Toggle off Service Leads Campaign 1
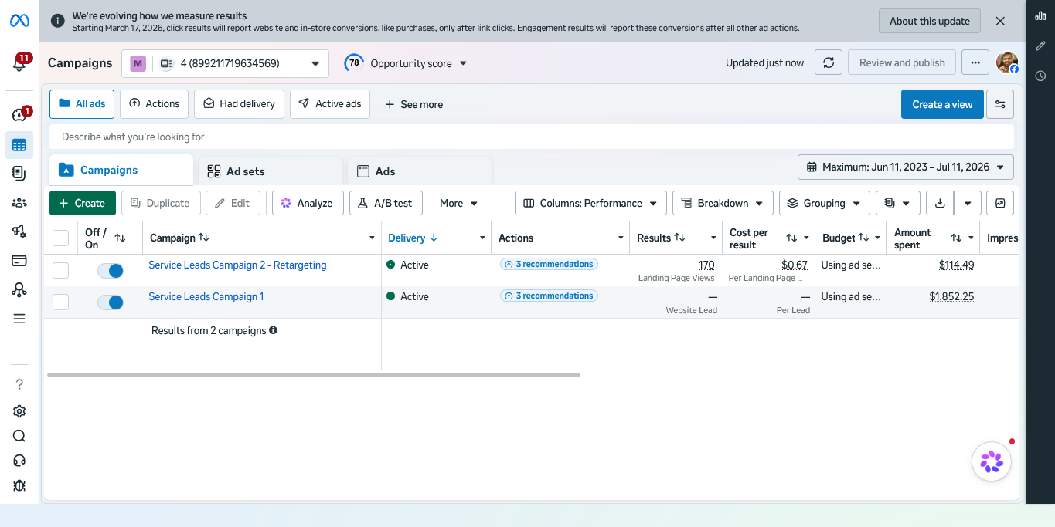1055x527 pixels. pyautogui.click(x=110, y=302)
